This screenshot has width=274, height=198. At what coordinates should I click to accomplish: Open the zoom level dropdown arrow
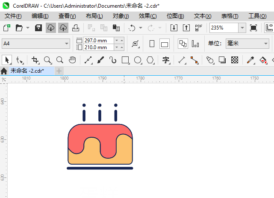click(x=242, y=28)
